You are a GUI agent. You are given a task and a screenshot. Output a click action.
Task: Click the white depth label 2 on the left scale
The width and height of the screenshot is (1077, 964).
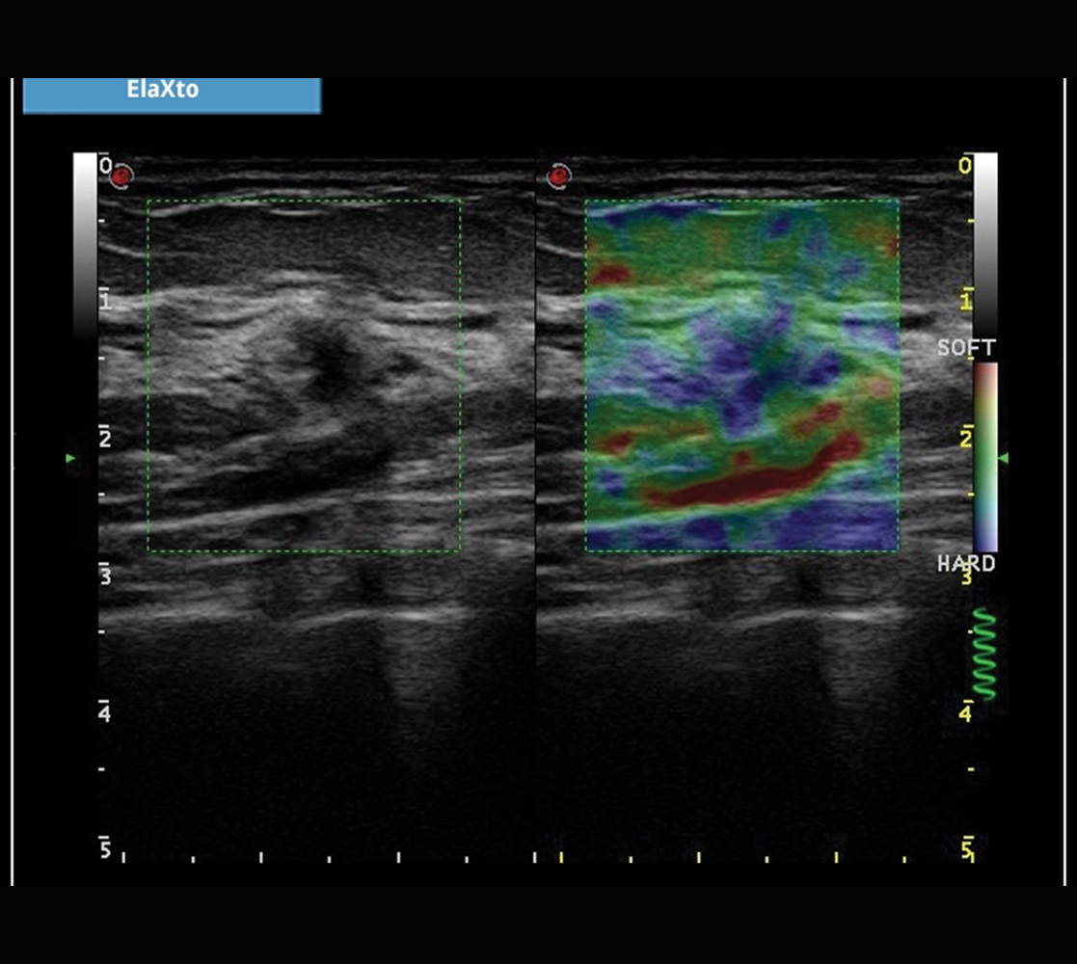[105, 438]
